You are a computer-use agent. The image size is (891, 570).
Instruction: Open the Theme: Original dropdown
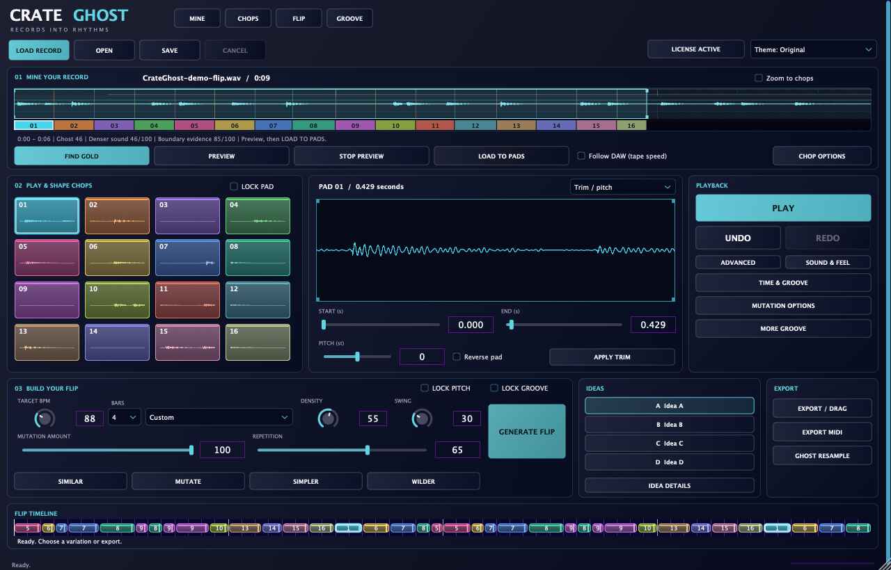(x=813, y=49)
